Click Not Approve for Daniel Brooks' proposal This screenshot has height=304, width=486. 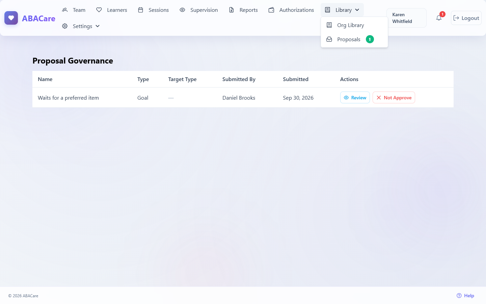coord(394,98)
